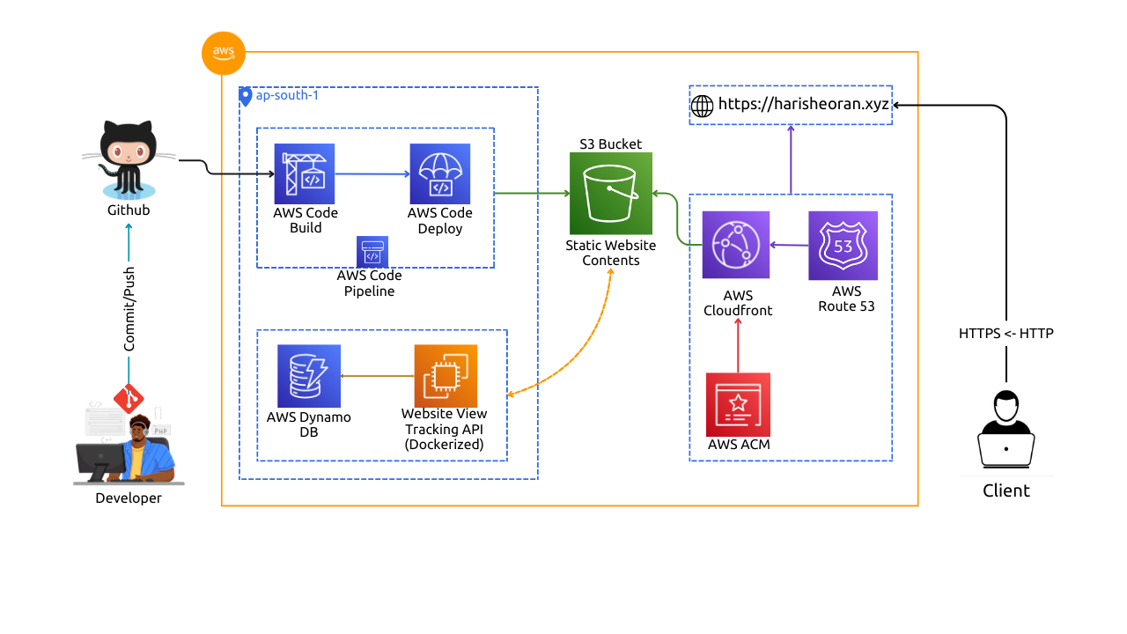Select the red AWS ACM certificate icon
1127x634 pixels.
click(738, 404)
